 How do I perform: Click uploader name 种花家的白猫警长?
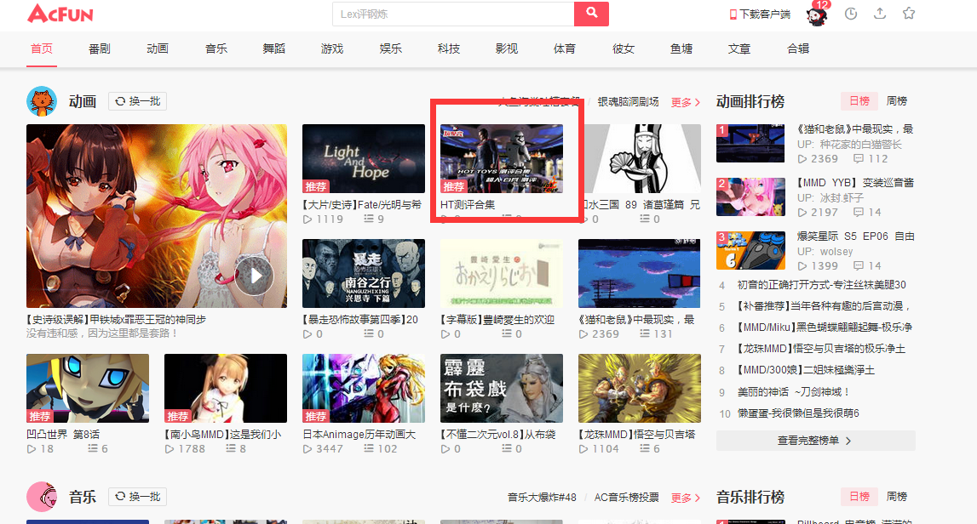pos(860,145)
